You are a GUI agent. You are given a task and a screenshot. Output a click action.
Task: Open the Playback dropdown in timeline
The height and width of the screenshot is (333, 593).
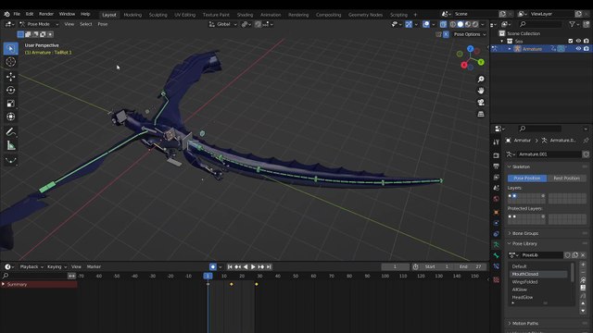(x=32, y=266)
